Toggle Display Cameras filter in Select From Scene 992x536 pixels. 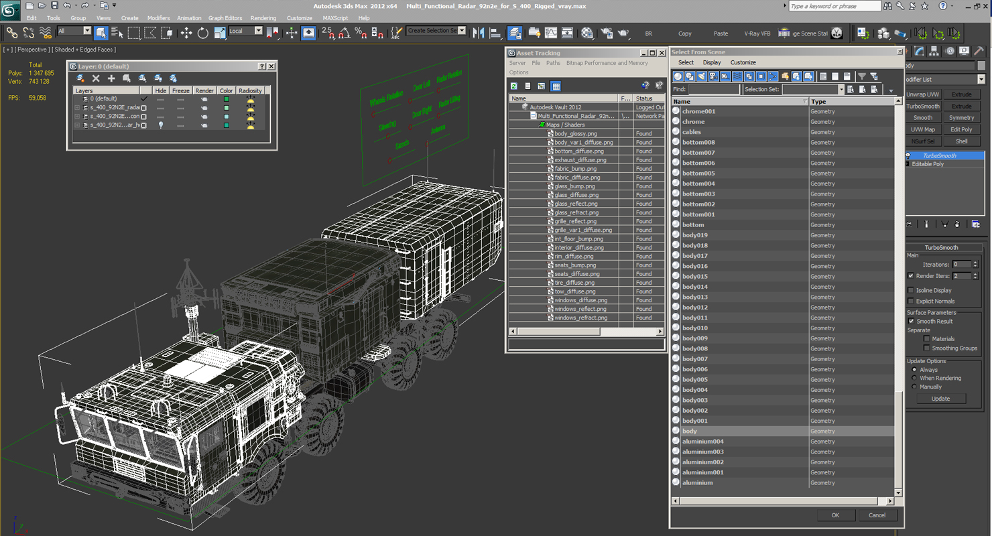click(713, 76)
